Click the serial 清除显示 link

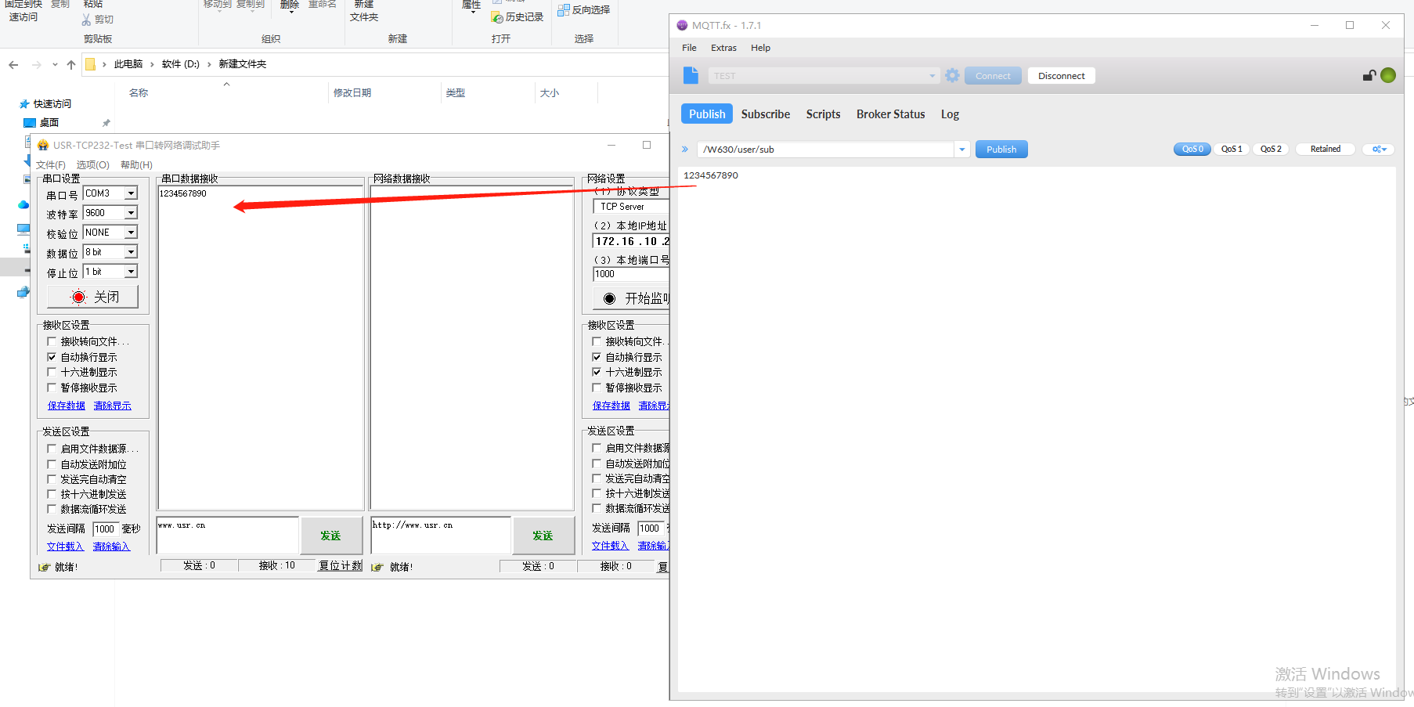click(112, 406)
